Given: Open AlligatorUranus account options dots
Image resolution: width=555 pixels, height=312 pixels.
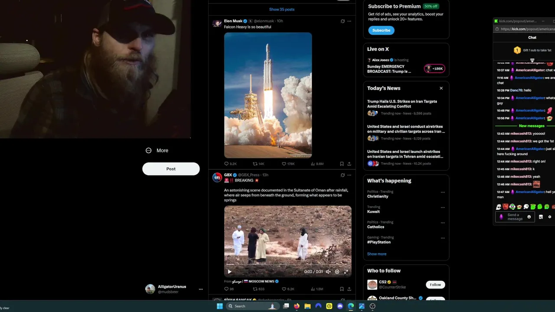Looking at the screenshot, I should click(201, 289).
